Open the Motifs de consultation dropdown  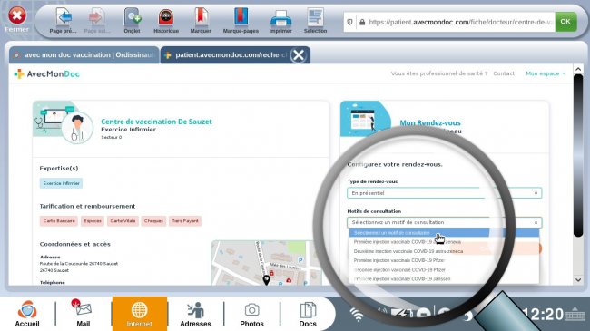[444, 222]
